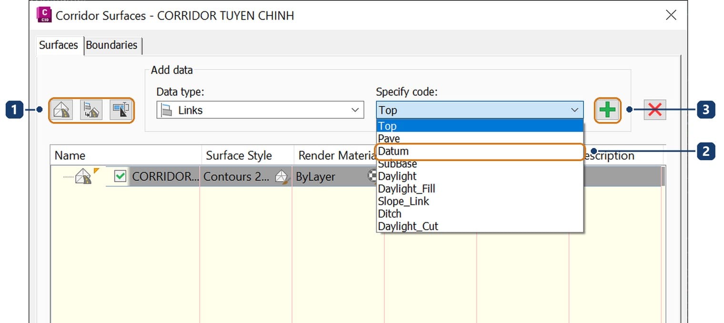Click the corridor surface icon in the Name row
724x323 pixels.
84,176
